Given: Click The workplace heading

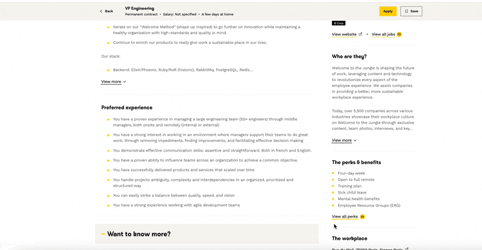Looking at the screenshot, I should pyautogui.click(x=349, y=239).
